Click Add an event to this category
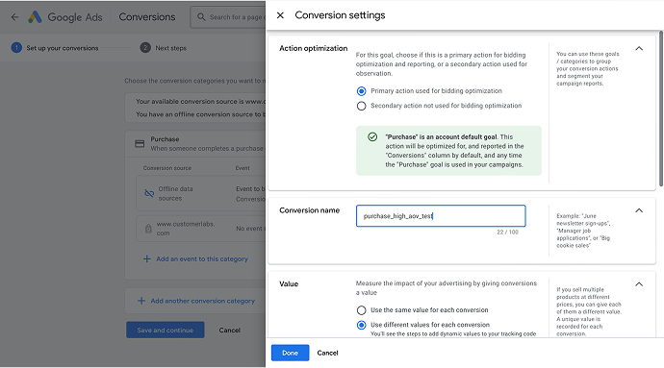Screen dimensions: 664x368 tap(202, 258)
